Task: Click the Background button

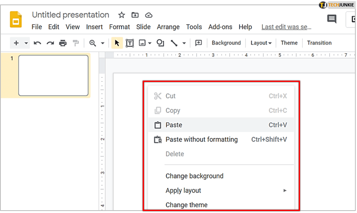Action: tap(226, 43)
